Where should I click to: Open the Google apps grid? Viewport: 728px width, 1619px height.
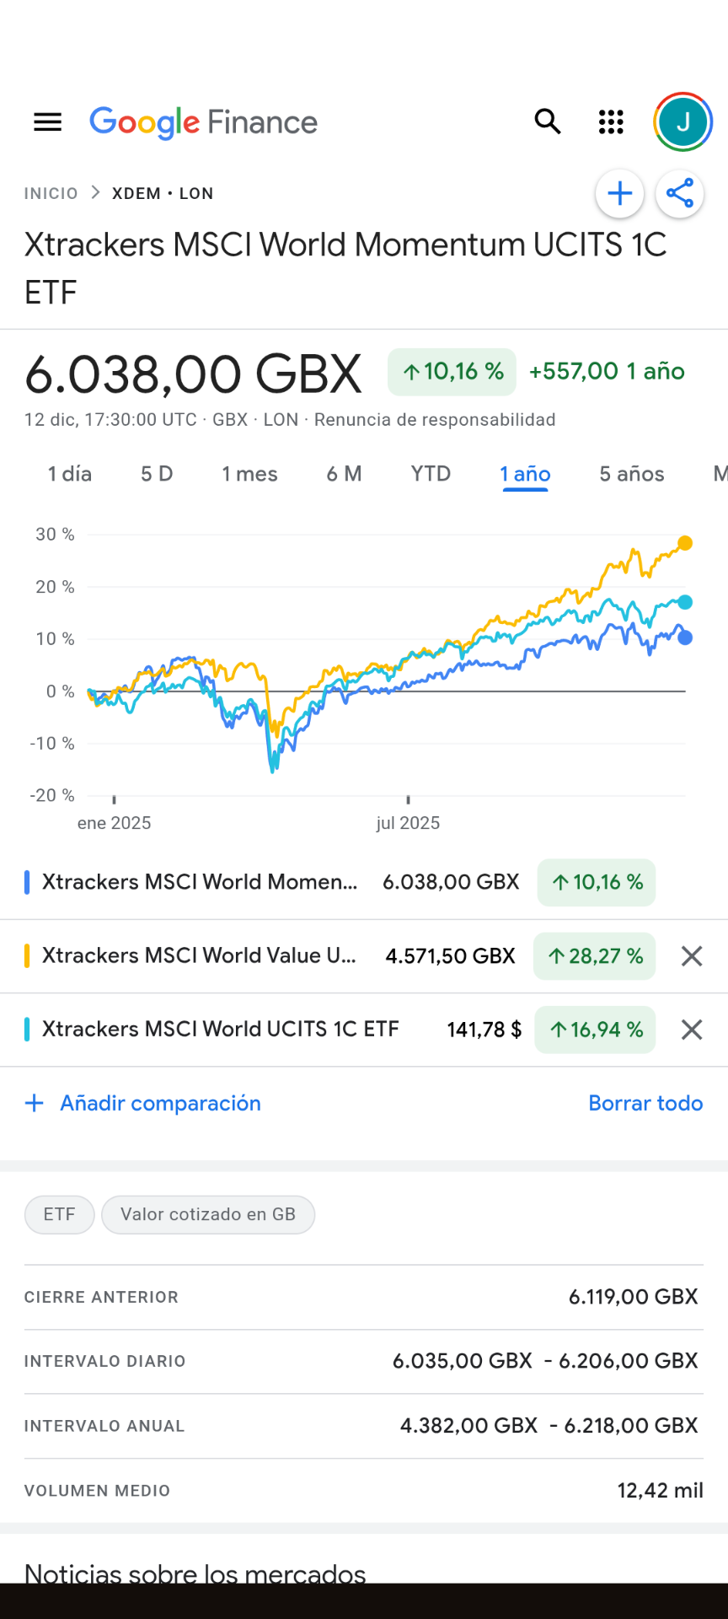[611, 122]
